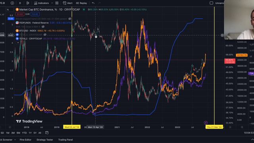Image resolution: width=254 pixels, height=143 pixels.
Task: Click the green market status dot
Action: click(x=84, y=10)
